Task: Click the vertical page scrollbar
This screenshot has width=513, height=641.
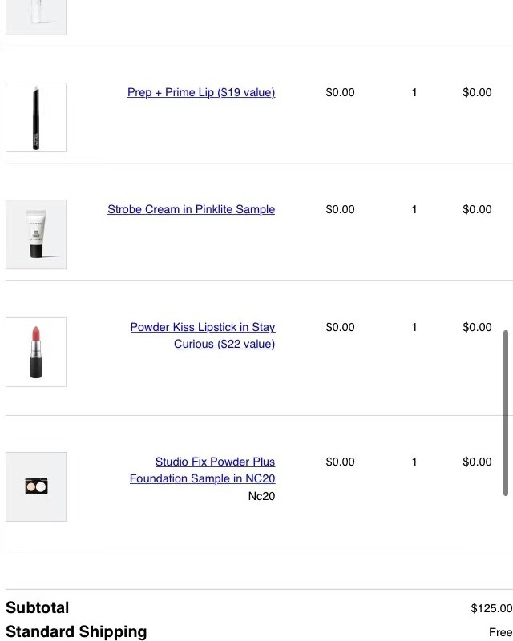Action: tap(506, 413)
